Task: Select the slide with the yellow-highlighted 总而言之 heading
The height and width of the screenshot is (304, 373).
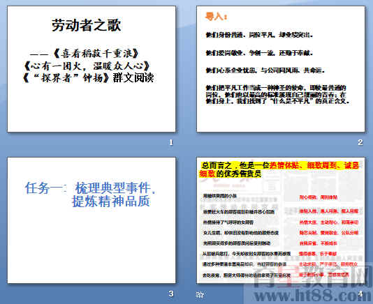Action: click(281, 220)
